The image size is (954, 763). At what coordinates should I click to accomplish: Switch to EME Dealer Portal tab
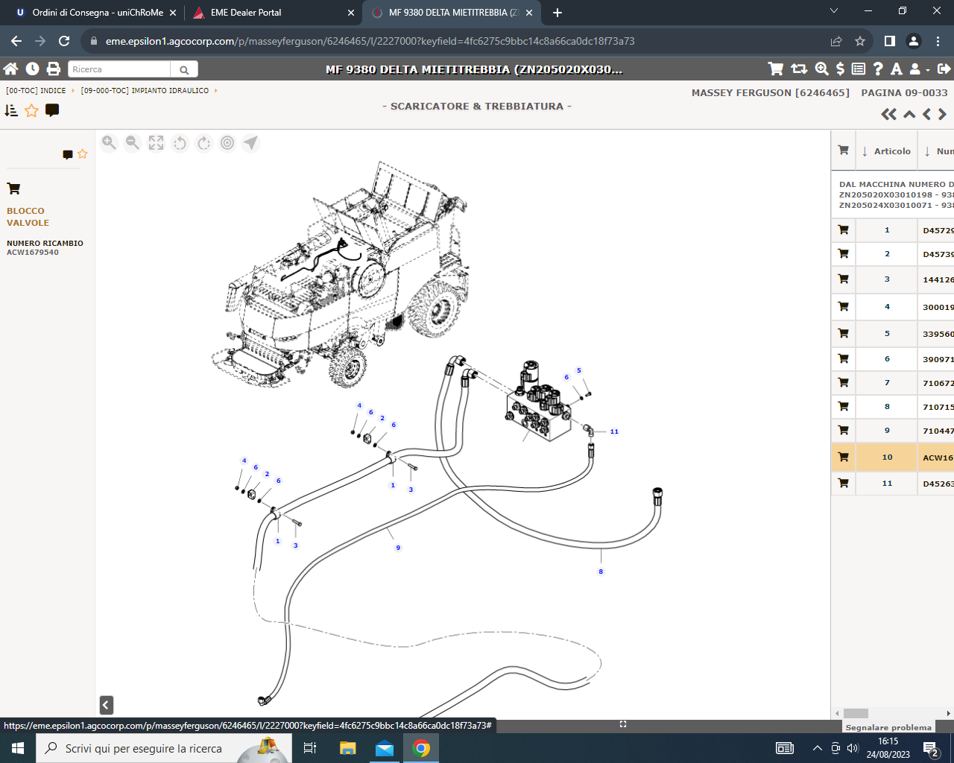[273, 13]
